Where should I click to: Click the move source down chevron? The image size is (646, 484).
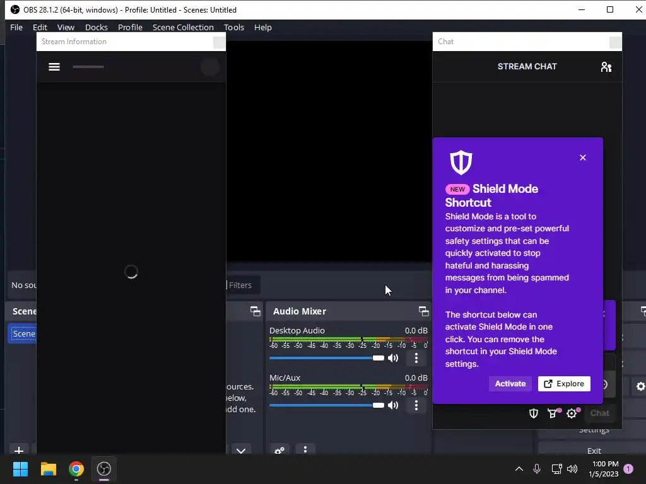coord(241,450)
